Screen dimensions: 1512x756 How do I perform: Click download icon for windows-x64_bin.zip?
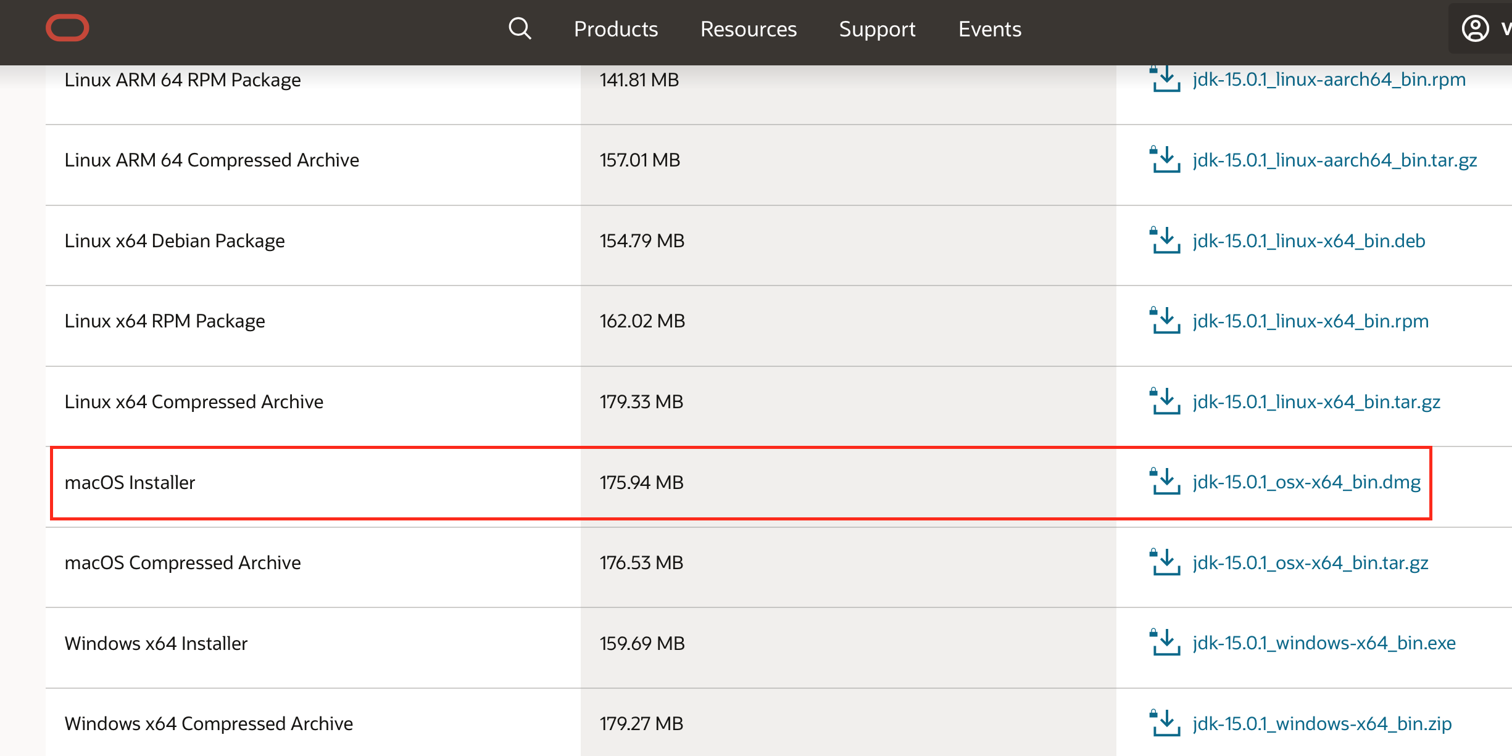coord(1165,723)
